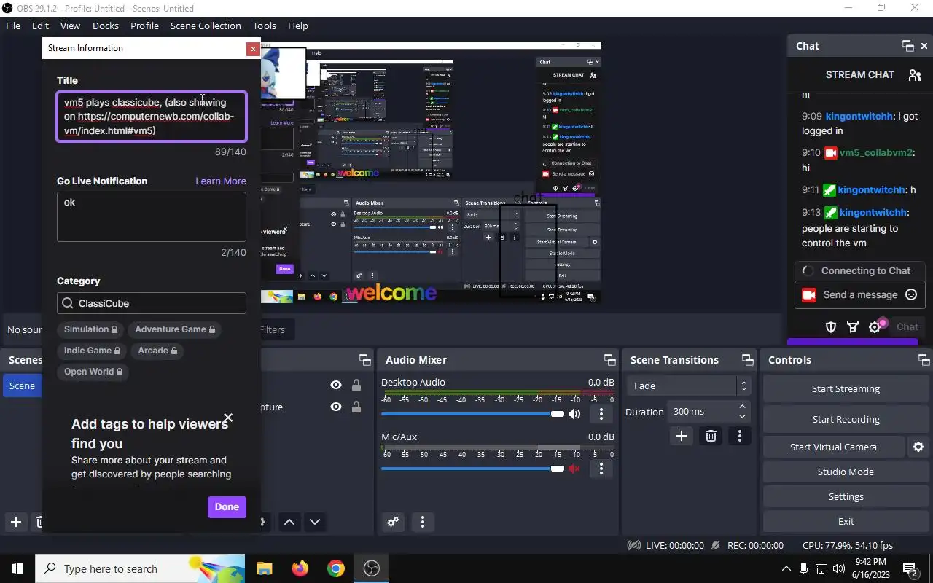Open chat settings gear icon
This screenshot has height=583, width=933.
coord(875,326)
